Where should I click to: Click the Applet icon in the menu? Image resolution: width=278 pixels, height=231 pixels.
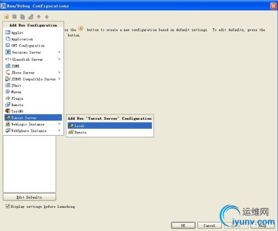click(x=8, y=32)
